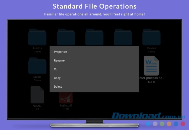Select the middle folder in the top row
Image resolution: width=189 pixels, height=130 pixels.
94,37
